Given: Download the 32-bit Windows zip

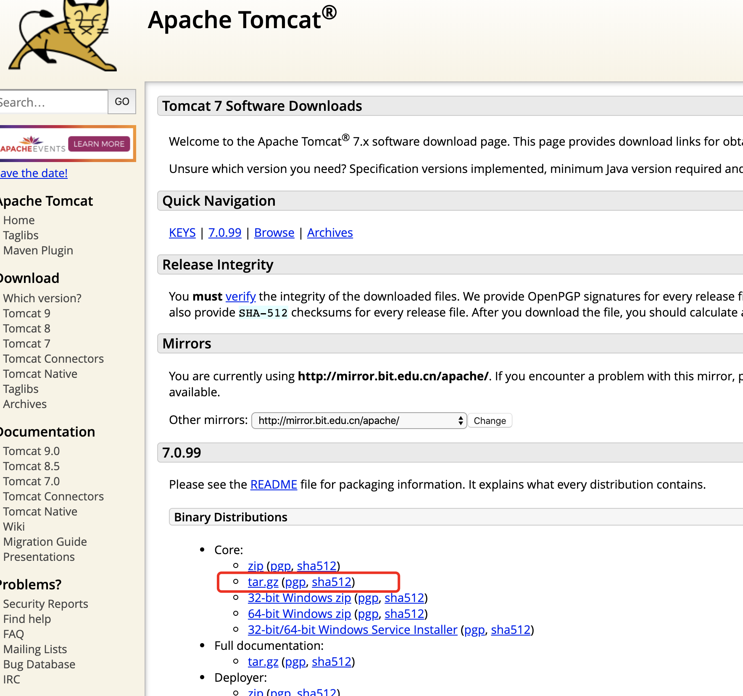Looking at the screenshot, I should tap(299, 598).
